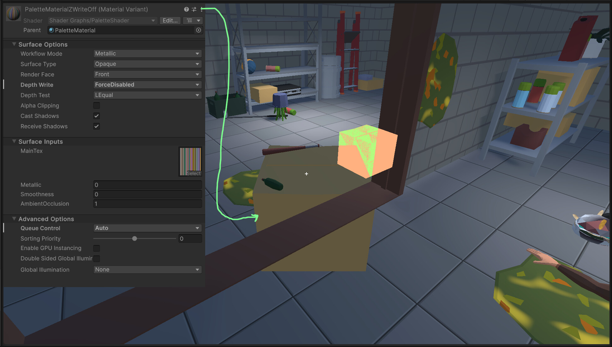Collapse the Advanced Options section
The height and width of the screenshot is (347, 612).
[x=14, y=219]
